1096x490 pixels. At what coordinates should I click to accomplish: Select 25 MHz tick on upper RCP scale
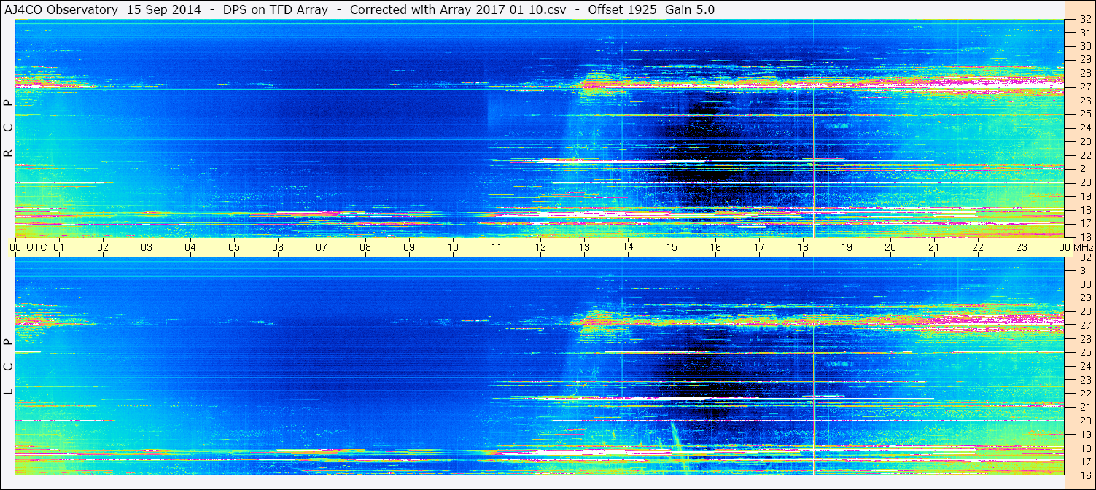click(1085, 114)
